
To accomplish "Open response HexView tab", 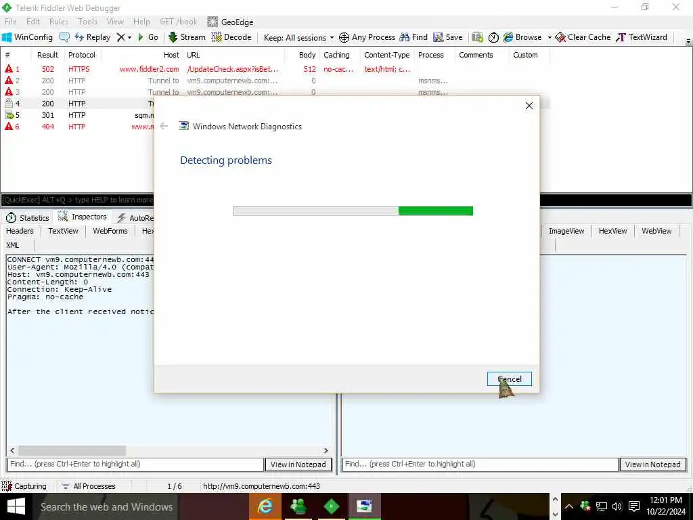I will (x=612, y=231).
